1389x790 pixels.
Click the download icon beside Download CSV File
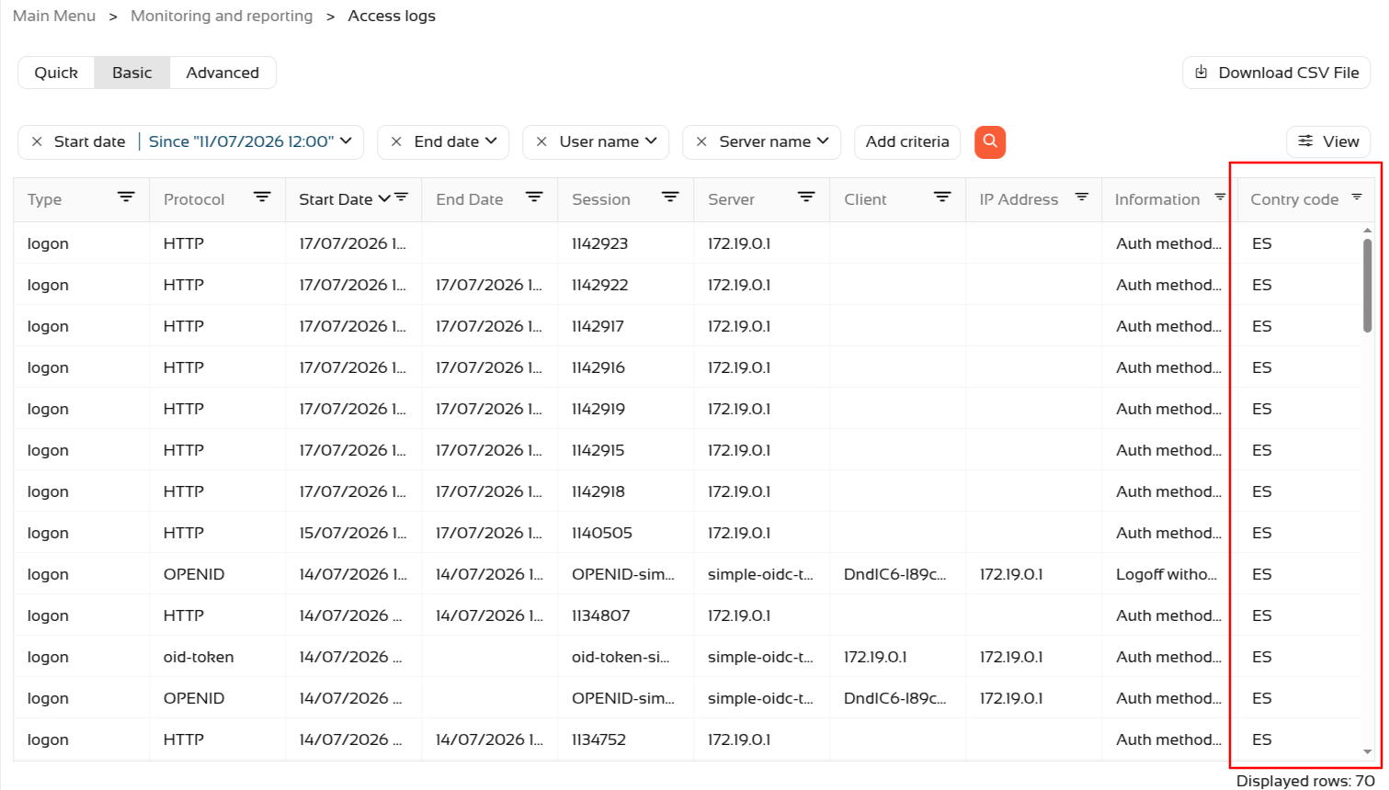point(1201,72)
